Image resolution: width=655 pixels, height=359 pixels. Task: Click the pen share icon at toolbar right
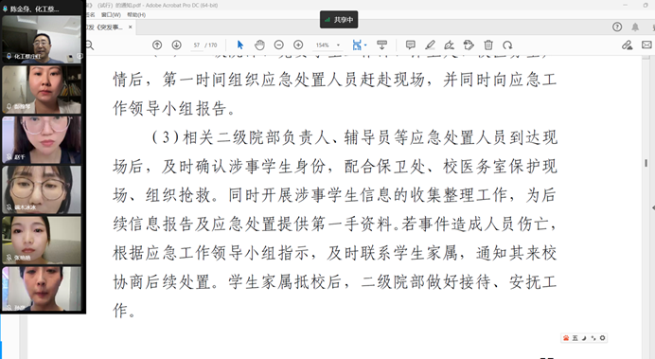click(x=627, y=45)
